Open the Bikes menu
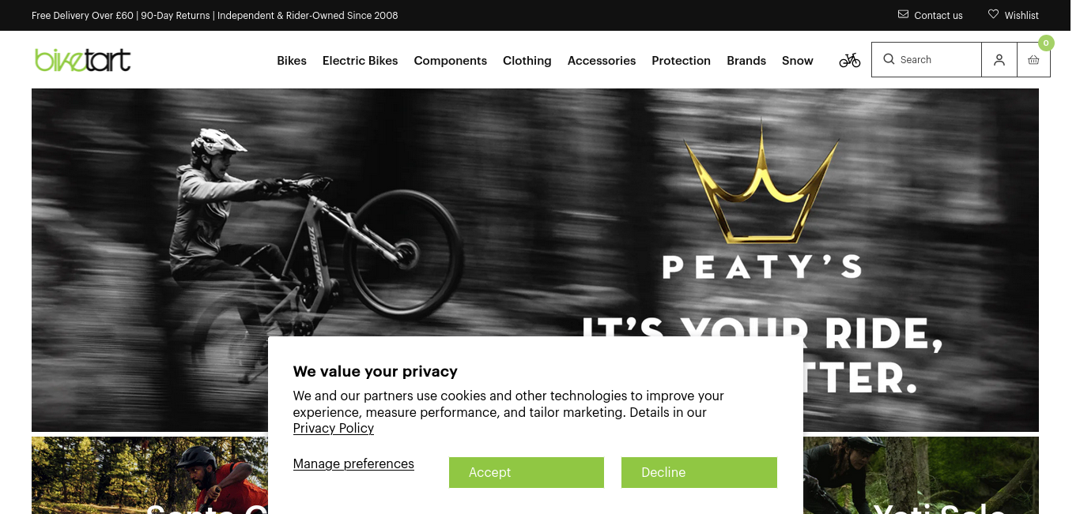This screenshot has height=514, width=1080. coord(292,61)
